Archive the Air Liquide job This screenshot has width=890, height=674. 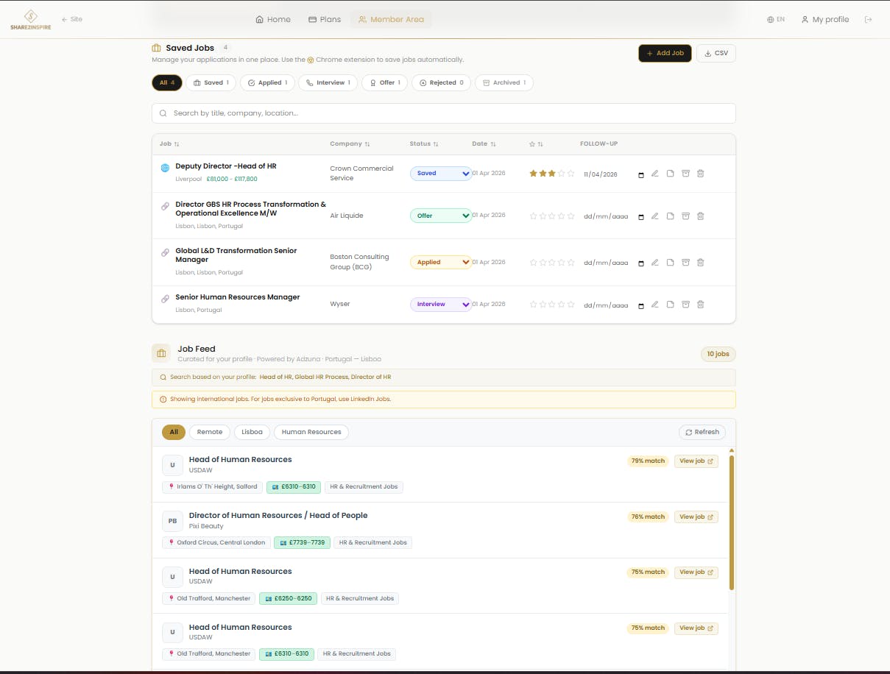click(x=685, y=216)
